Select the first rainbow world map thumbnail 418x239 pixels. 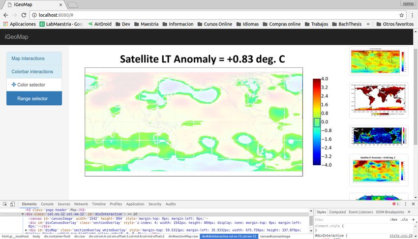coord(379,61)
